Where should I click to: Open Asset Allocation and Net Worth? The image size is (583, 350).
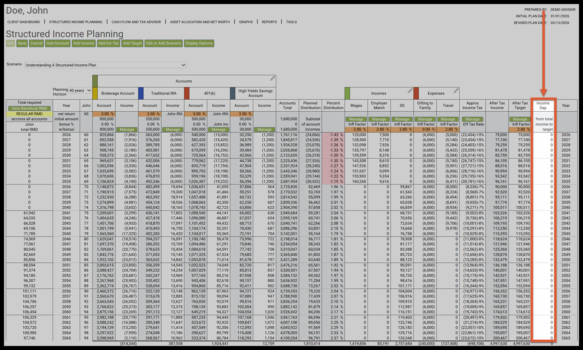[x=200, y=22]
